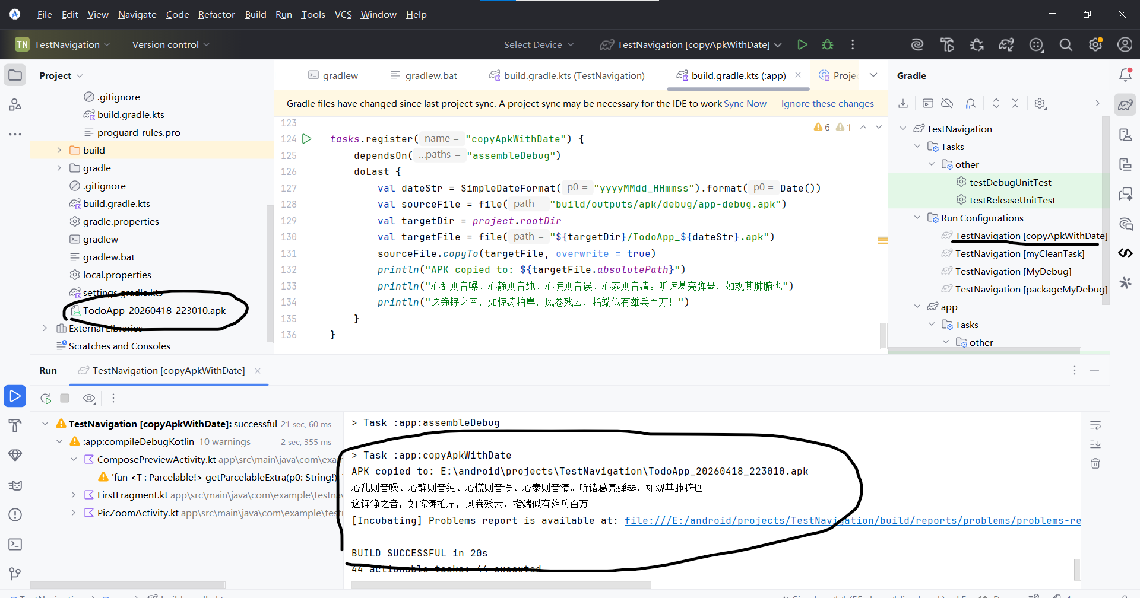Close the TestNavigation run tab
The width and height of the screenshot is (1140, 598).
(258, 370)
